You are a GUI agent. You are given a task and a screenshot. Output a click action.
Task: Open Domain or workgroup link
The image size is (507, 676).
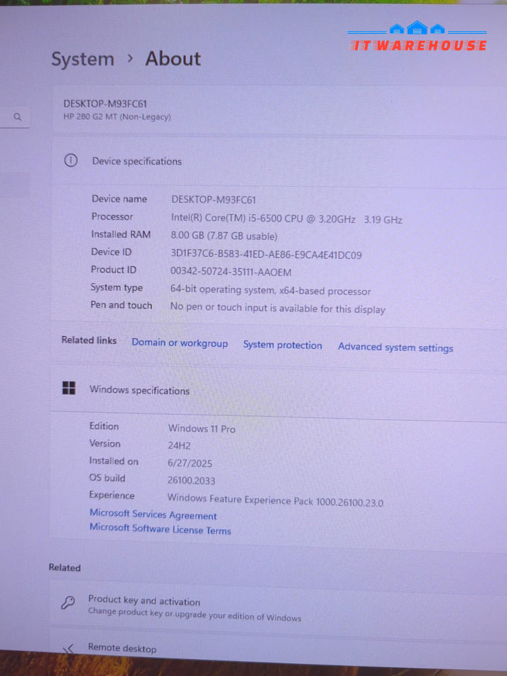tap(180, 343)
